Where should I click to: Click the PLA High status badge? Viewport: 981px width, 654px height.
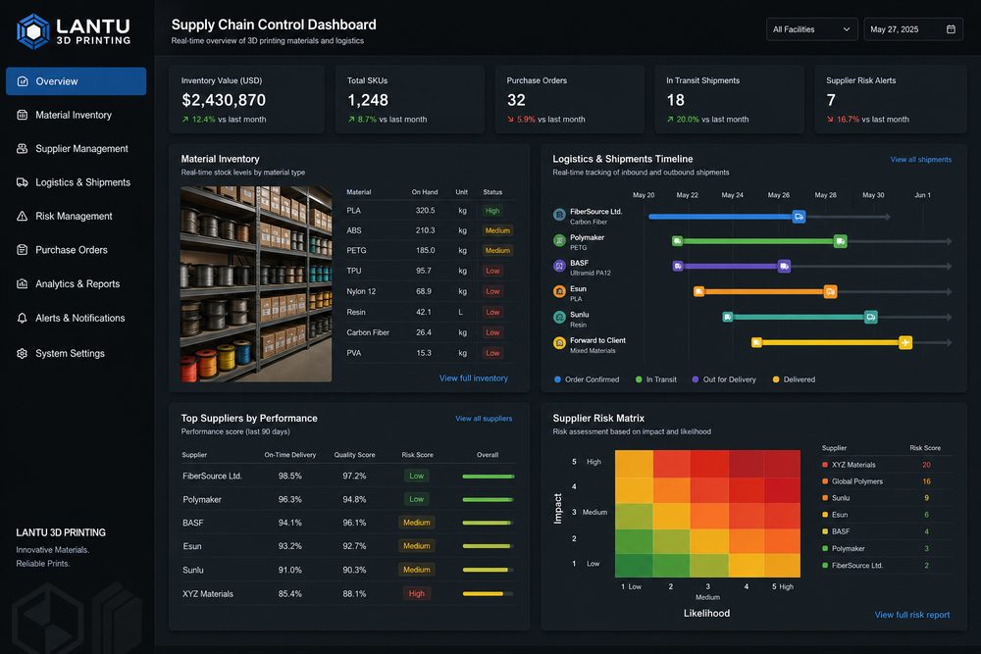click(x=492, y=211)
